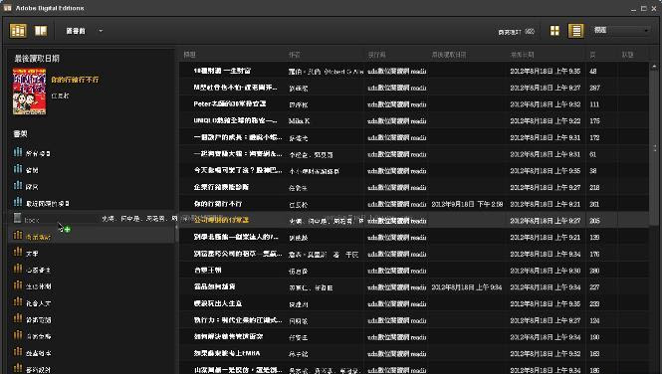Select the 社會人文 bookshelf icon
The height and width of the screenshot is (374, 662).
tap(18, 302)
